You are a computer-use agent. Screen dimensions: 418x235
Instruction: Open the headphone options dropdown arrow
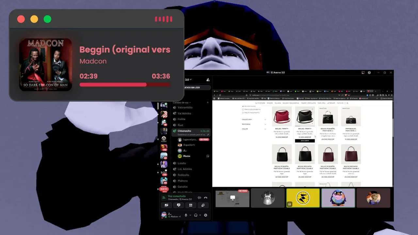pyautogui.click(x=200, y=215)
